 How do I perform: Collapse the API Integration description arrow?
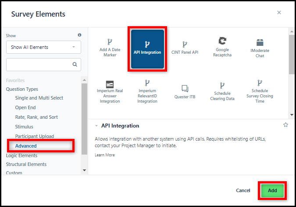click(x=96, y=126)
